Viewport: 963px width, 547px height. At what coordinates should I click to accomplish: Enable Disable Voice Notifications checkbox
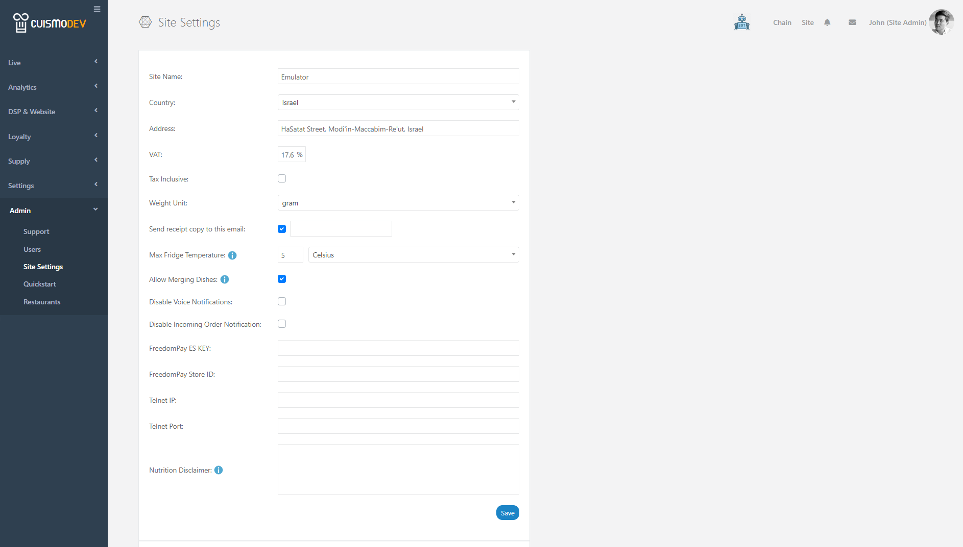point(282,301)
